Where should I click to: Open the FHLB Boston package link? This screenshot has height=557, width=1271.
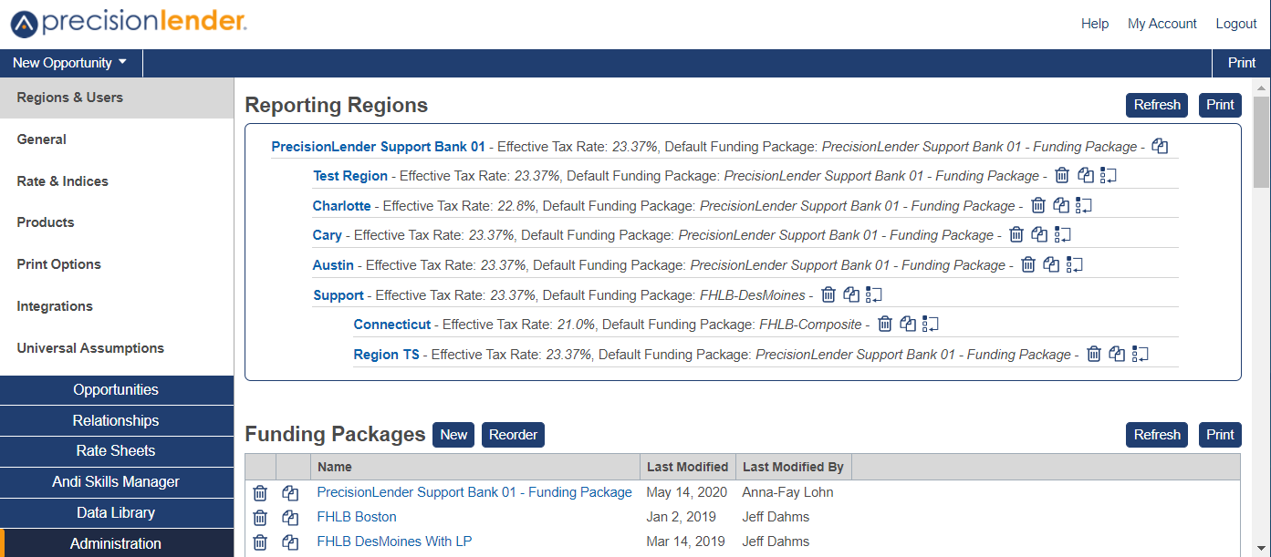357,517
